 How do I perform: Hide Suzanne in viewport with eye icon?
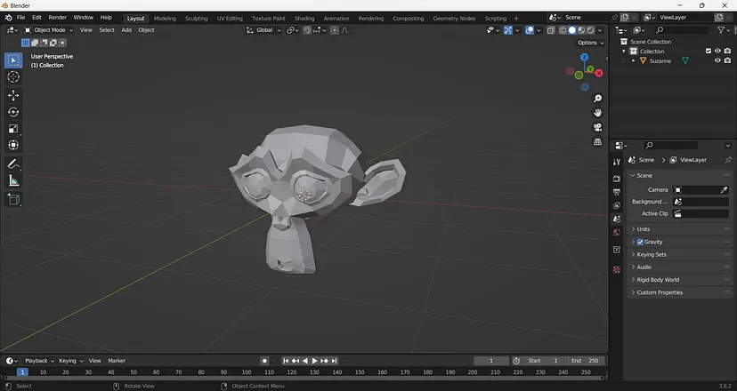click(717, 60)
